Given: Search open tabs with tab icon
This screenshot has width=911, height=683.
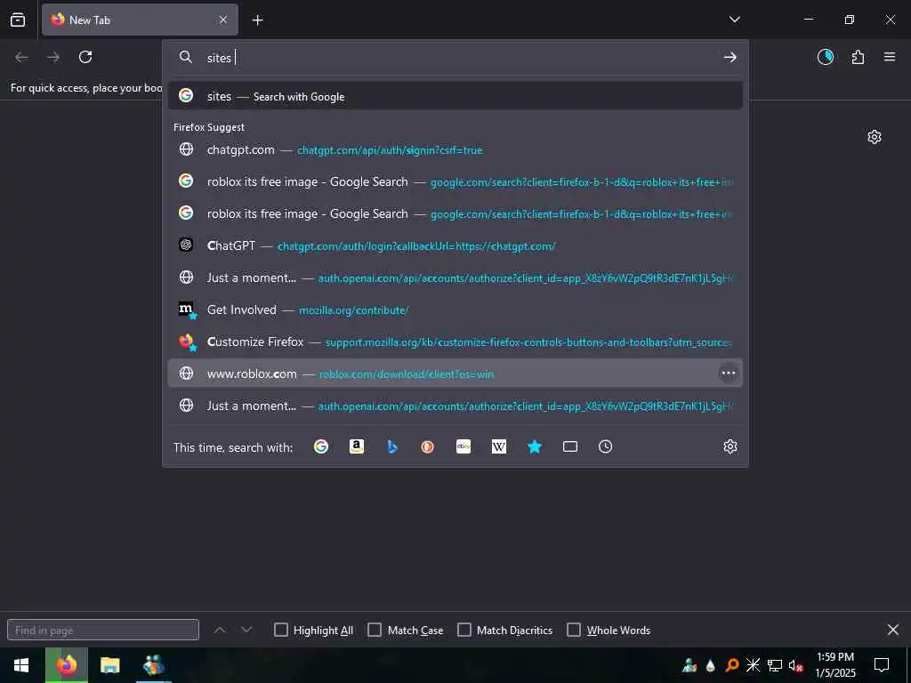Looking at the screenshot, I should (x=570, y=446).
